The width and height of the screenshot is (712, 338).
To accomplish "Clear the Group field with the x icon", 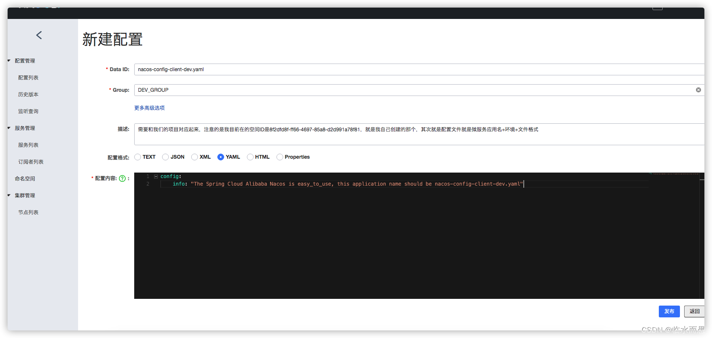I will click(x=698, y=90).
